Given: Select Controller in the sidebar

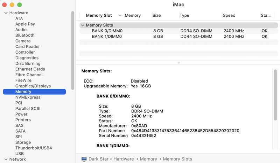Looking at the screenshot, I should pos(25,52).
